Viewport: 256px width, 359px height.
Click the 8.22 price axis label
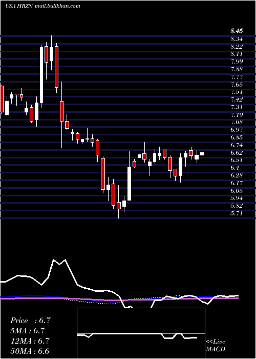point(237,47)
